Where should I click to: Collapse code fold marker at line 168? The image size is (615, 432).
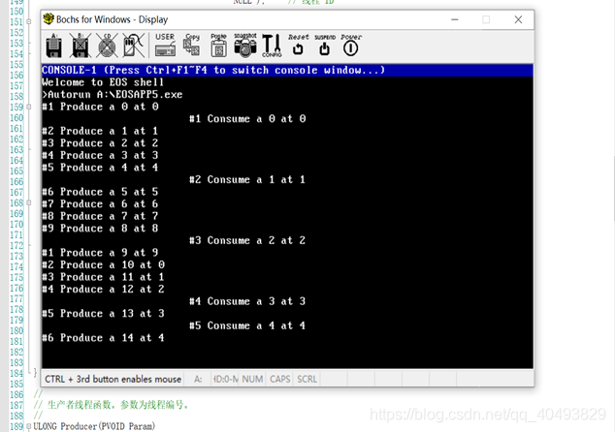pos(29,202)
